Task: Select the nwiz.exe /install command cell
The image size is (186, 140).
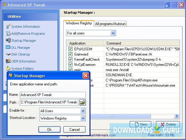Action: pos(142,70)
